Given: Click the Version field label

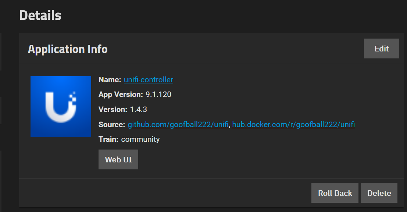Looking at the screenshot, I should pyautogui.click(x=113, y=109).
